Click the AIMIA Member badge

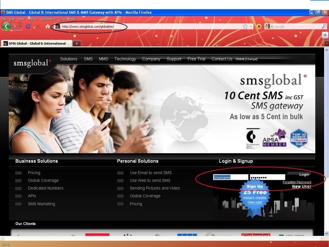(274, 138)
